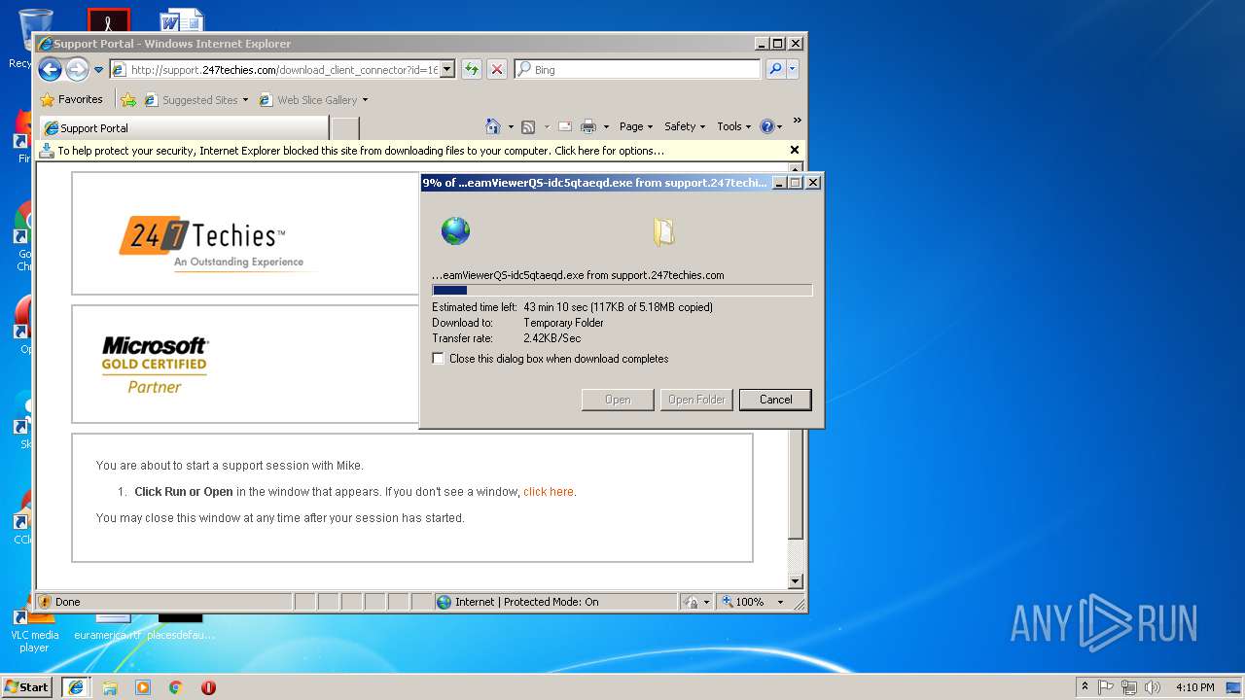Click the red Opera taskbar icon

(208, 686)
